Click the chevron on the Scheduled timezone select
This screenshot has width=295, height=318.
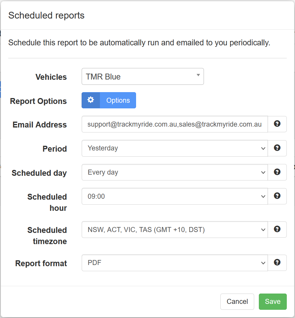[263, 230]
